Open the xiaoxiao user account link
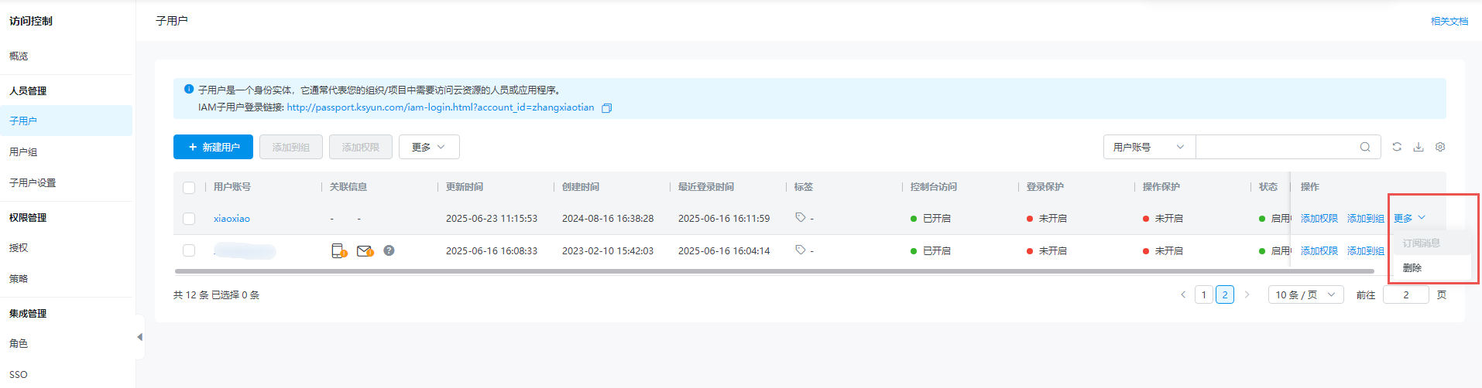The image size is (1482, 388). point(232,219)
